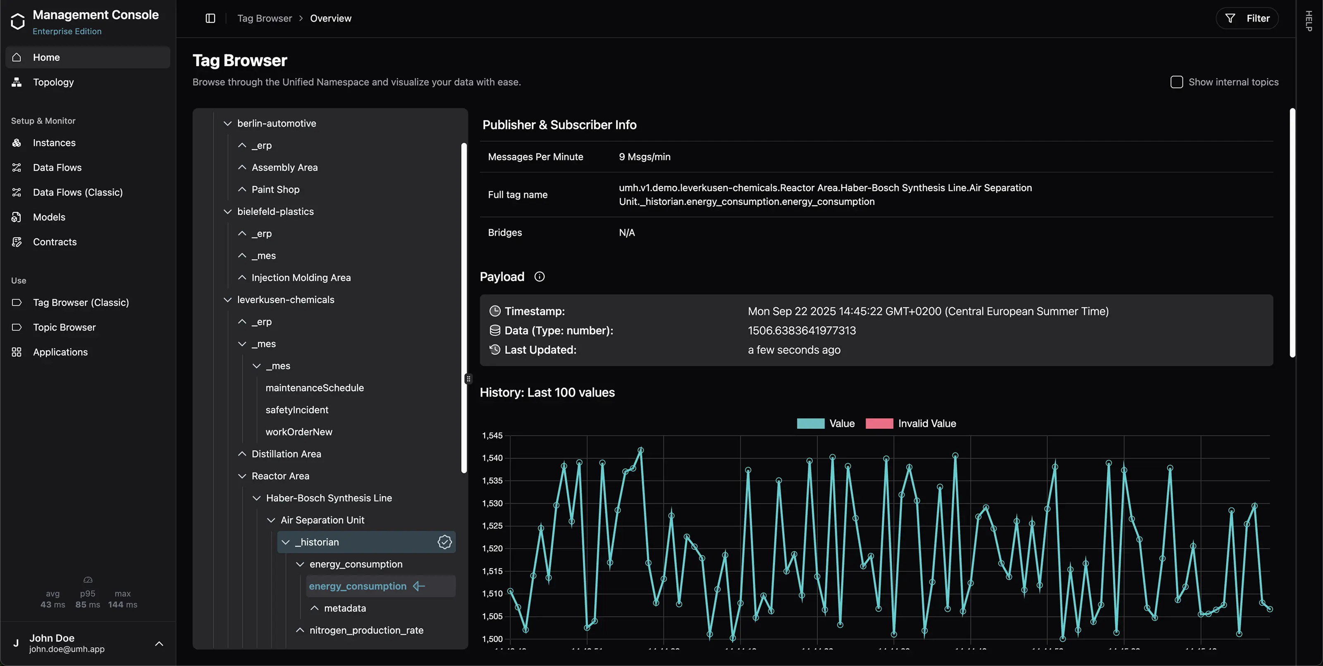Click the Applications grid icon
Screen dimensions: 1323x666
[x=17, y=352]
